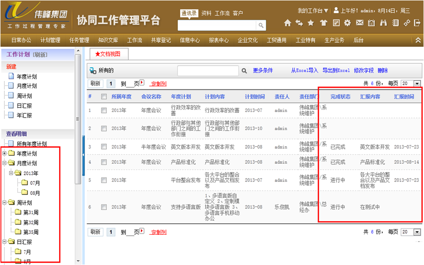Click the logout exit icon
Screen dimensions: 424x265
click(417, 23)
